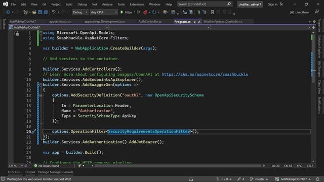324x182 pixels.
Task: Click the pencil pending changes icon
Action: tap(239, 179)
